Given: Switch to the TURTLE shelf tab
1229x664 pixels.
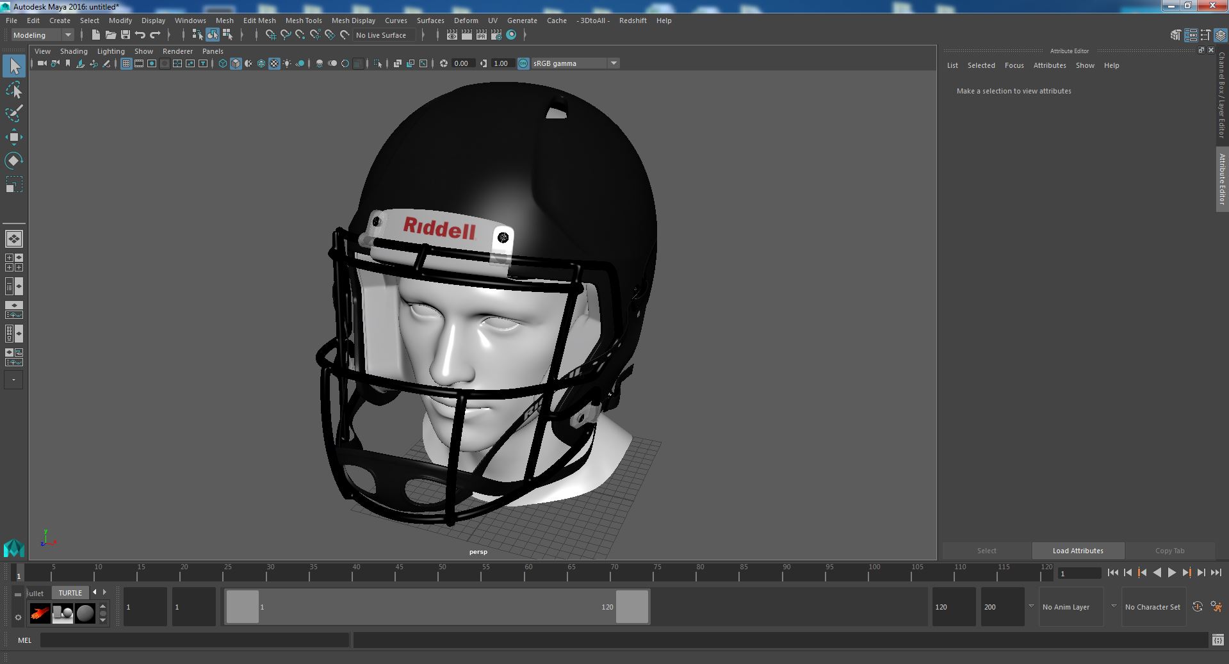Looking at the screenshot, I should 70,593.
